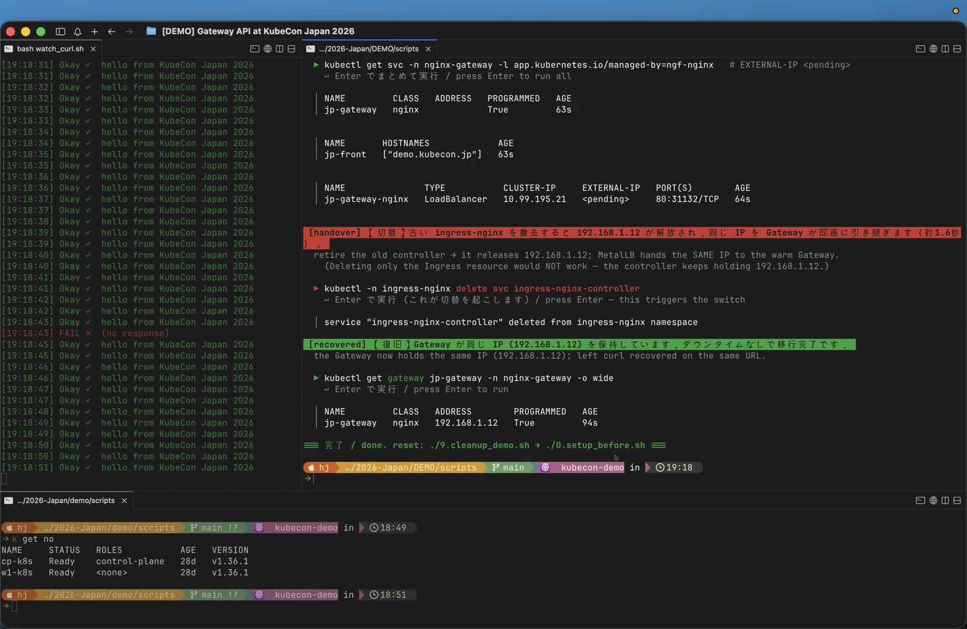This screenshot has height=629, width=967.
Task: Click the '18:51' time in the bottom pane
Action: 393,595
